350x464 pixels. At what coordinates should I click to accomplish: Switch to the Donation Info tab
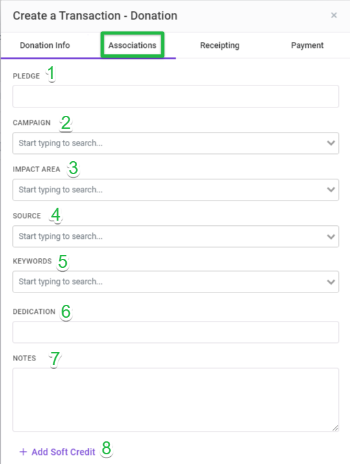45,45
